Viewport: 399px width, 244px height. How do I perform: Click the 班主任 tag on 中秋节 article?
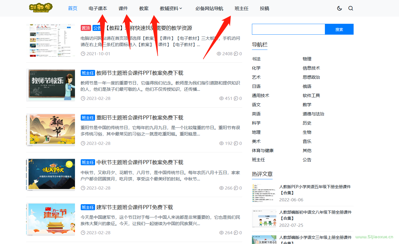(x=88, y=162)
